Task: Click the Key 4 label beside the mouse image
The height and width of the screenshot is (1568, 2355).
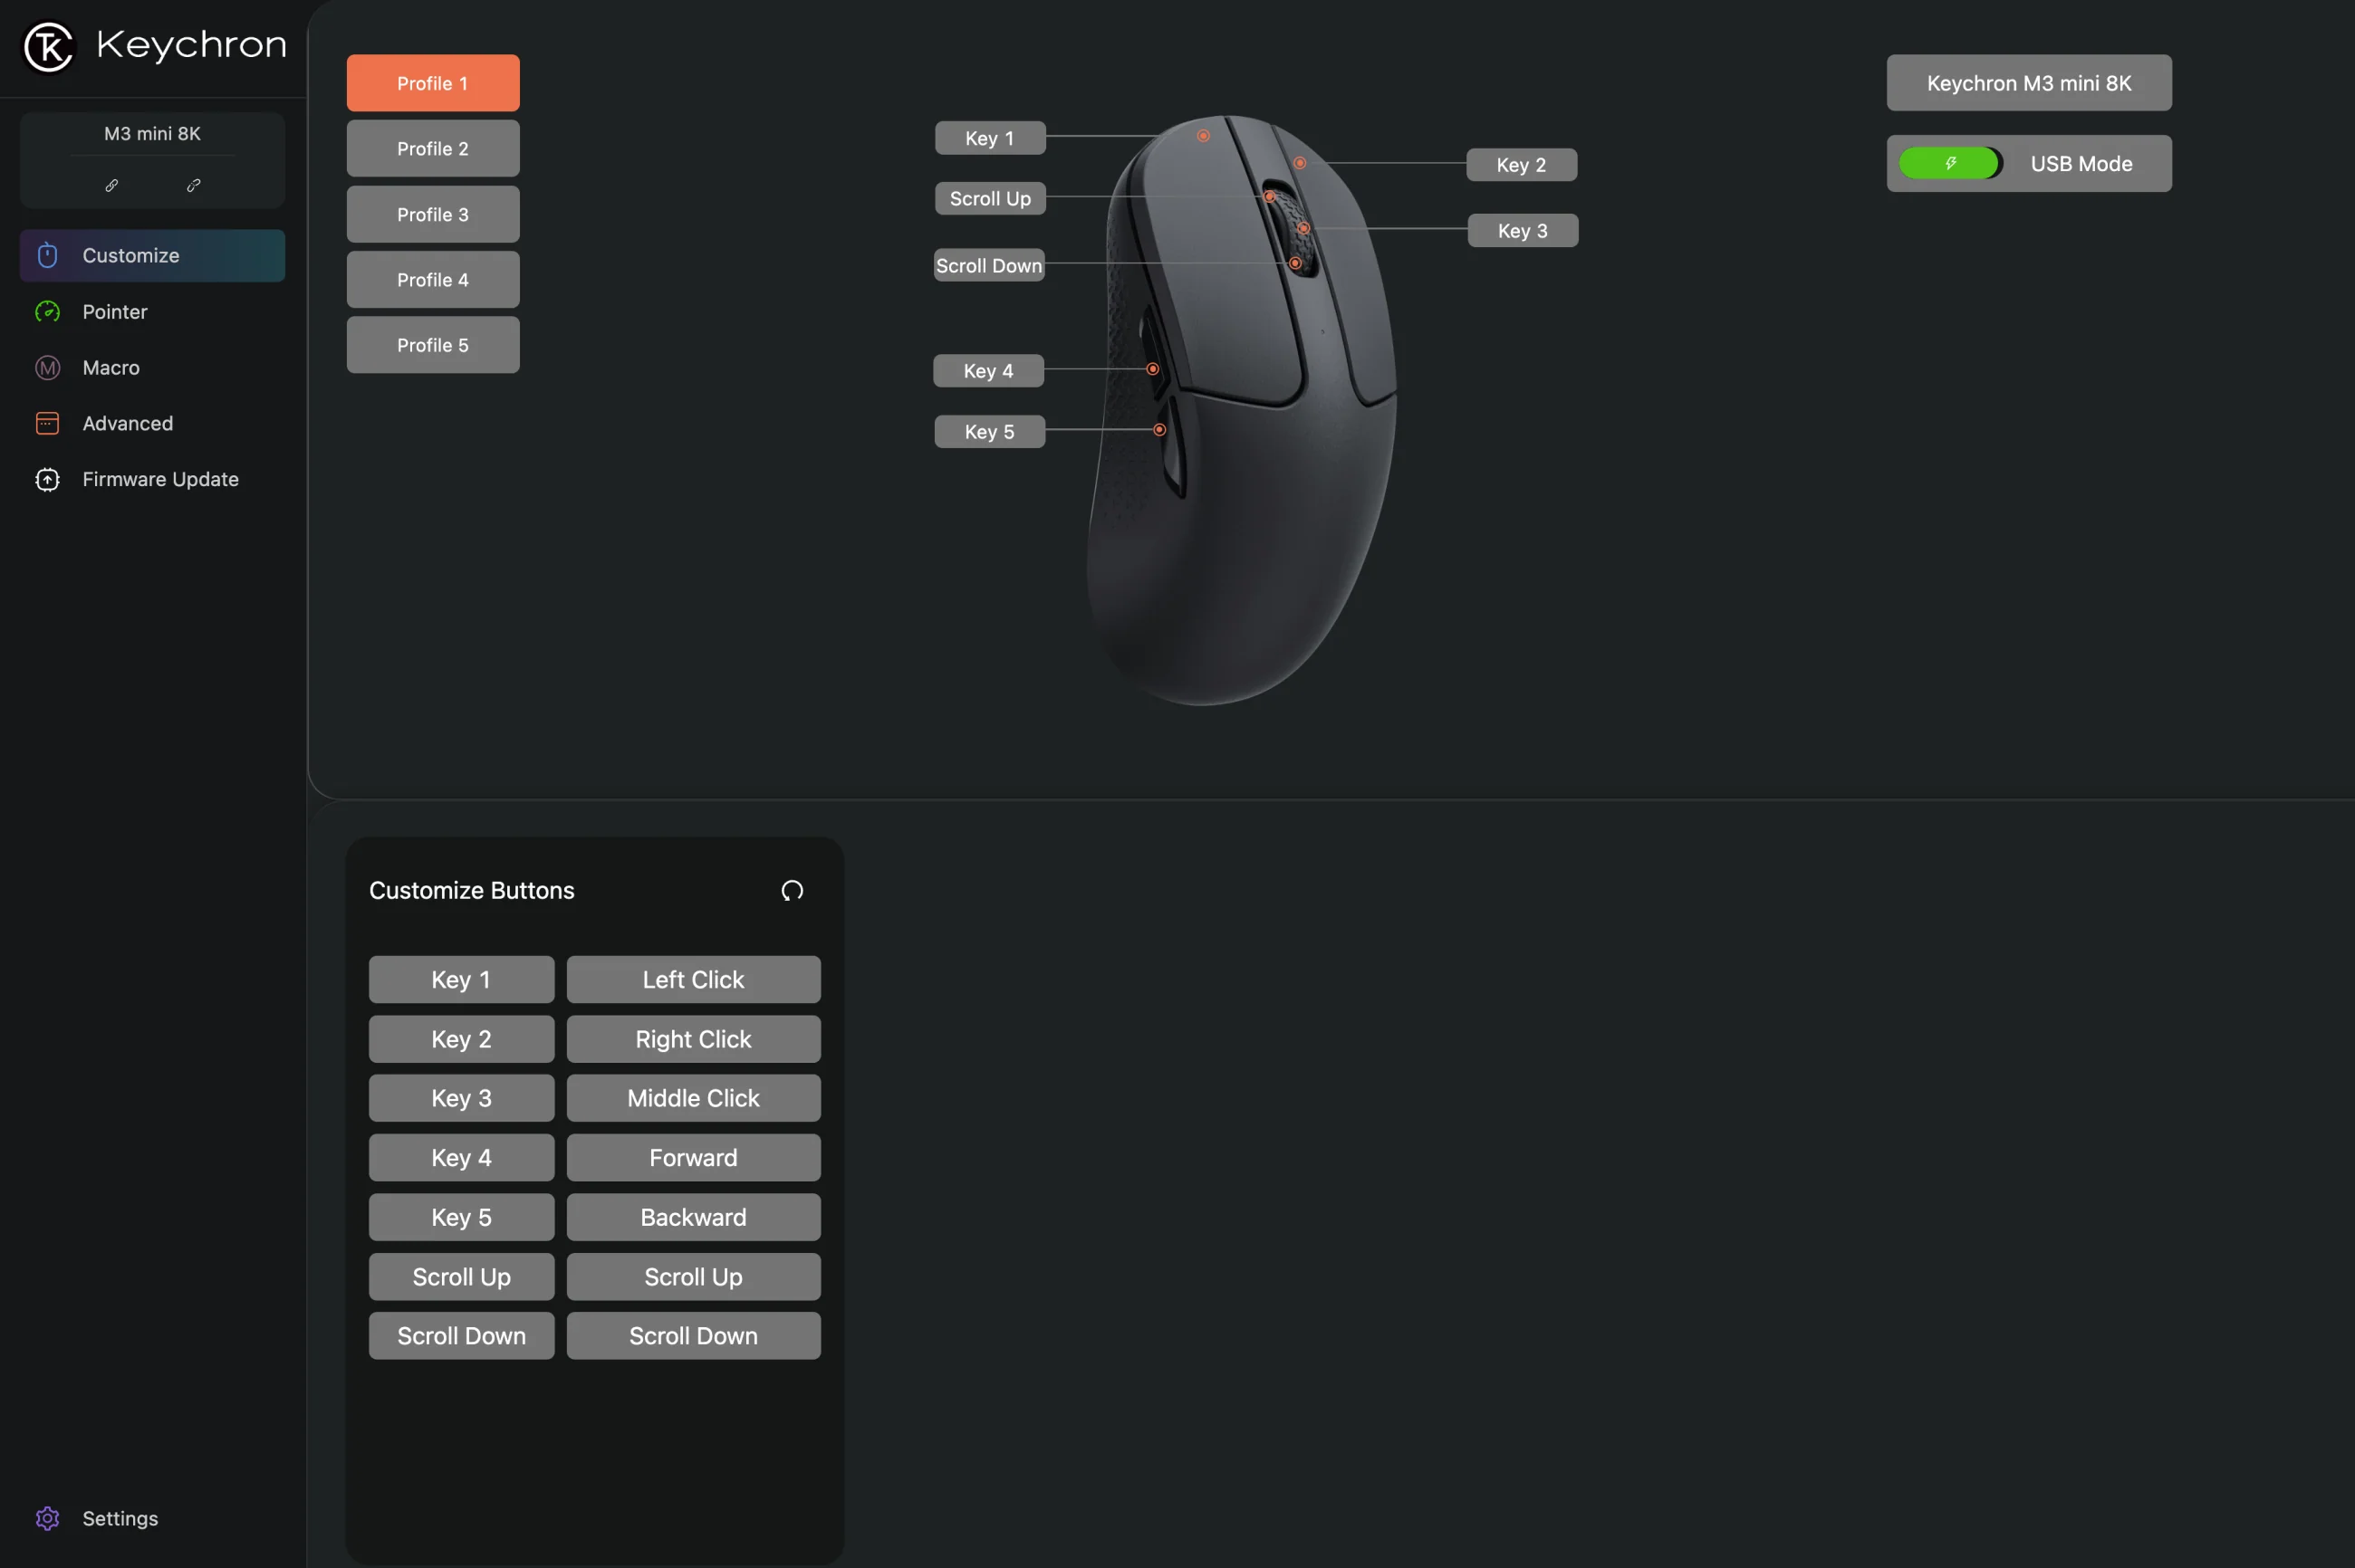Action: [x=987, y=370]
